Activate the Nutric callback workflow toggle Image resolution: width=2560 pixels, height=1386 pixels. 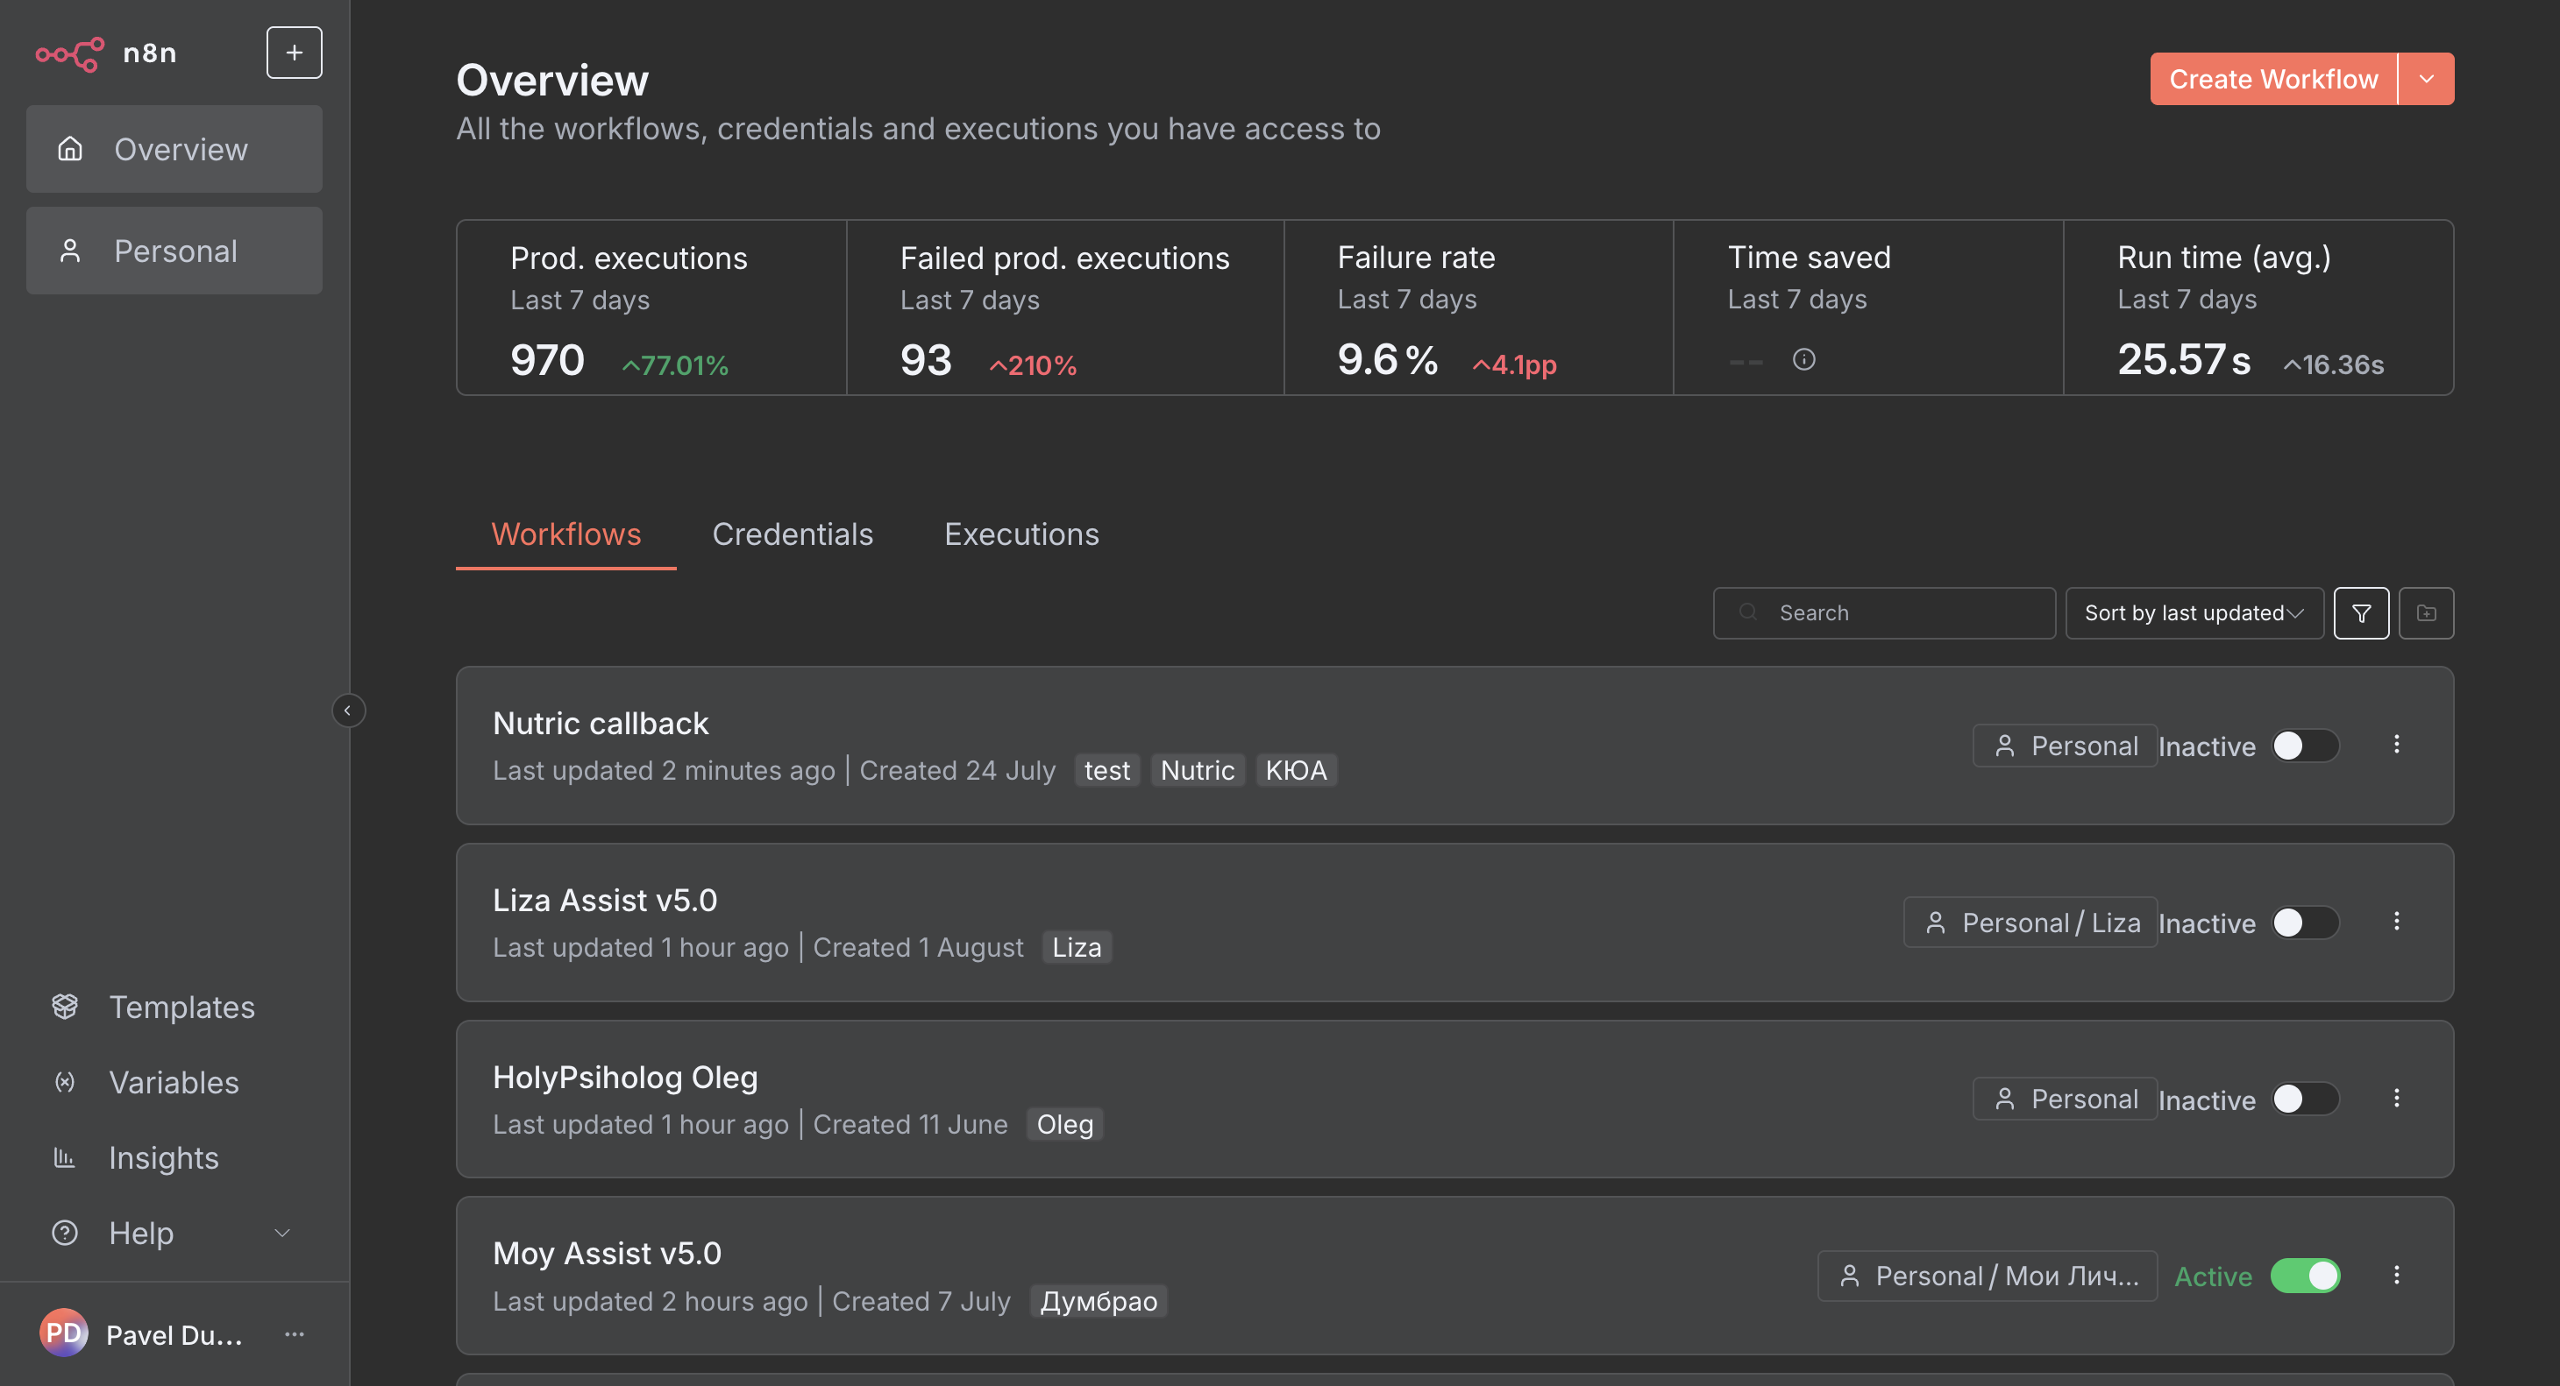coord(2305,746)
